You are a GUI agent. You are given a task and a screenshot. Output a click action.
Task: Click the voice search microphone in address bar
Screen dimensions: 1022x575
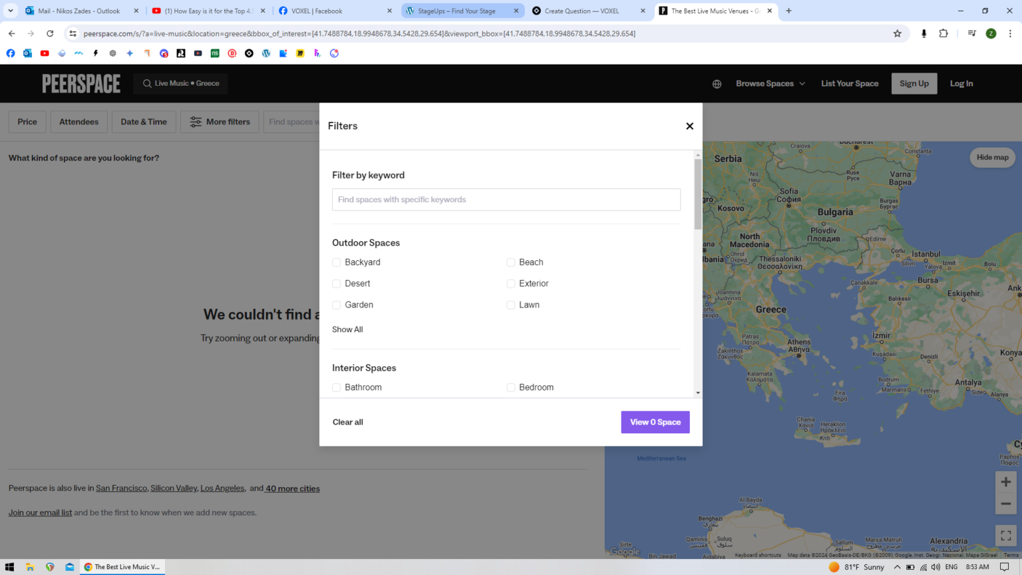pos(924,33)
